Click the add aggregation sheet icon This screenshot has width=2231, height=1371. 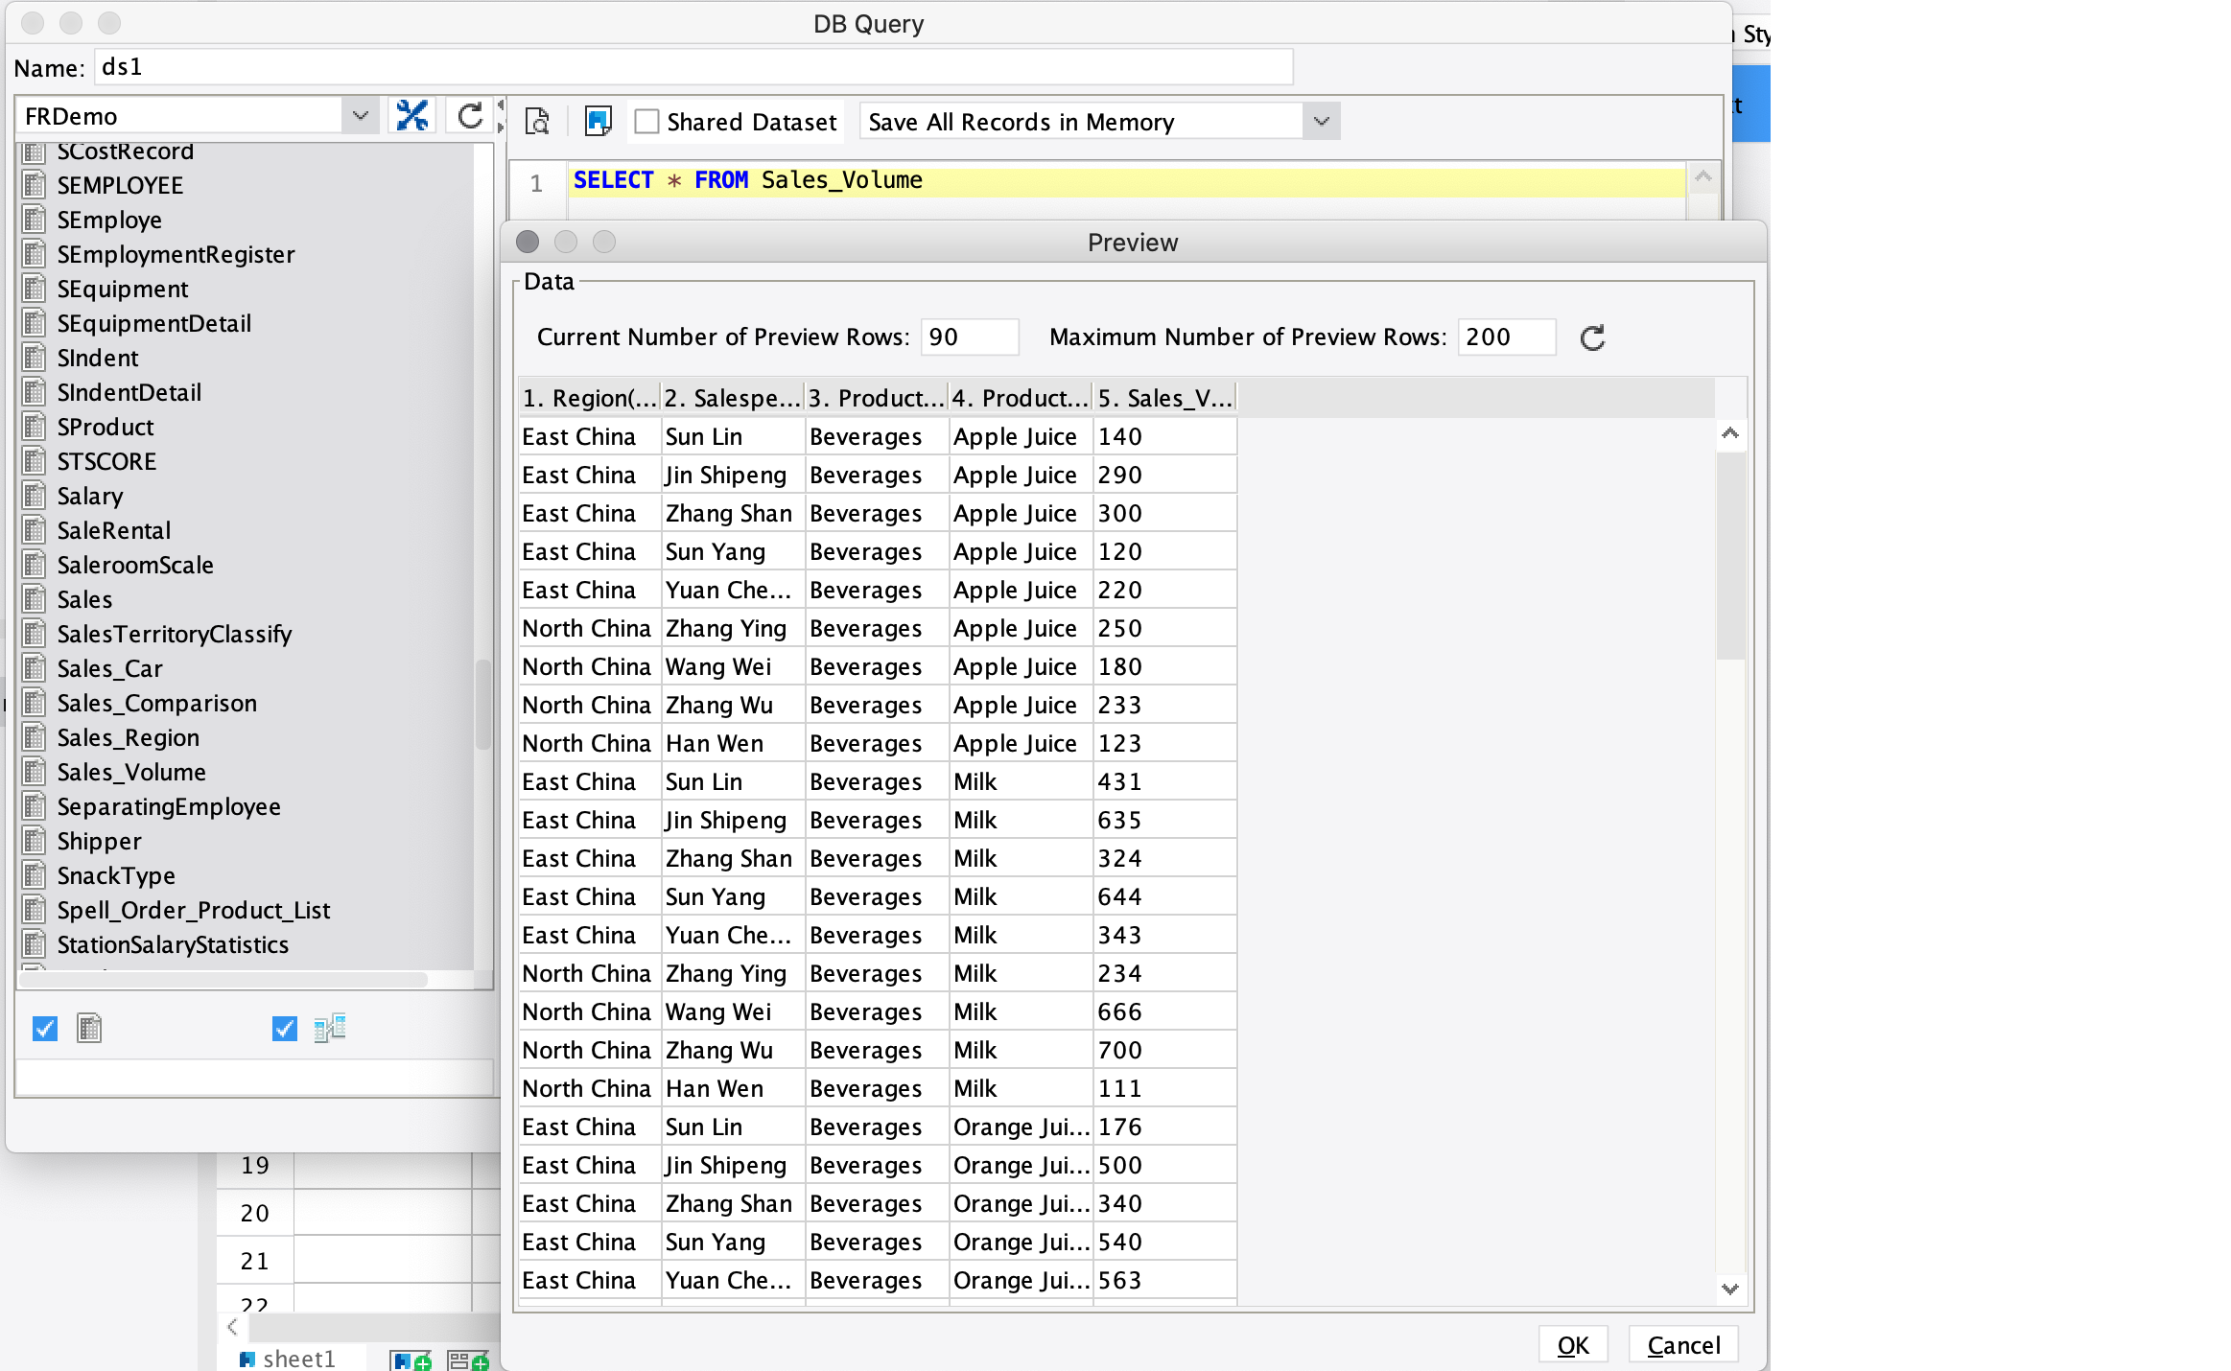(468, 1359)
